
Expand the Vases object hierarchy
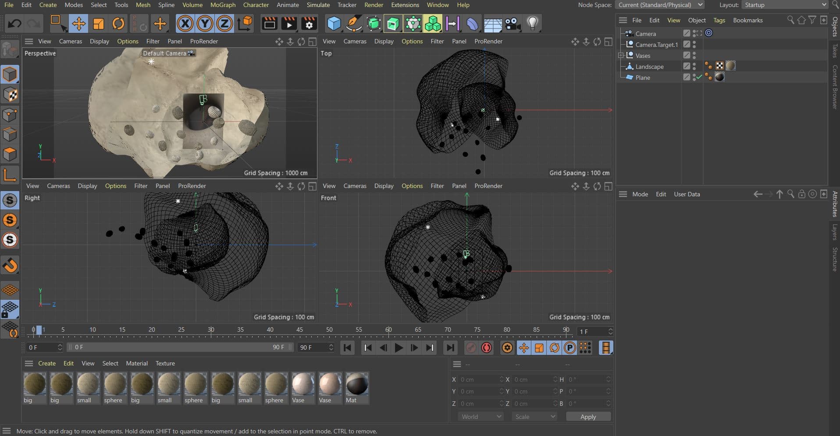[621, 56]
